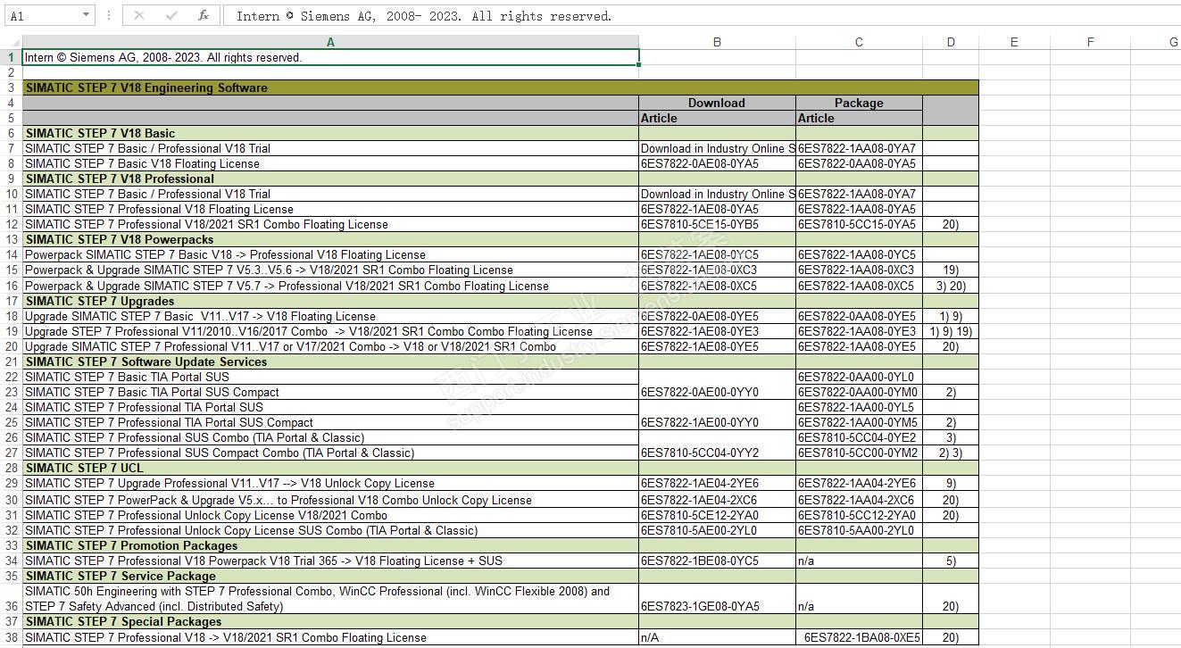Click article cell 6ES7822-1AE04-2YE6
Viewport: 1181px width, 648px height.
tap(717, 483)
